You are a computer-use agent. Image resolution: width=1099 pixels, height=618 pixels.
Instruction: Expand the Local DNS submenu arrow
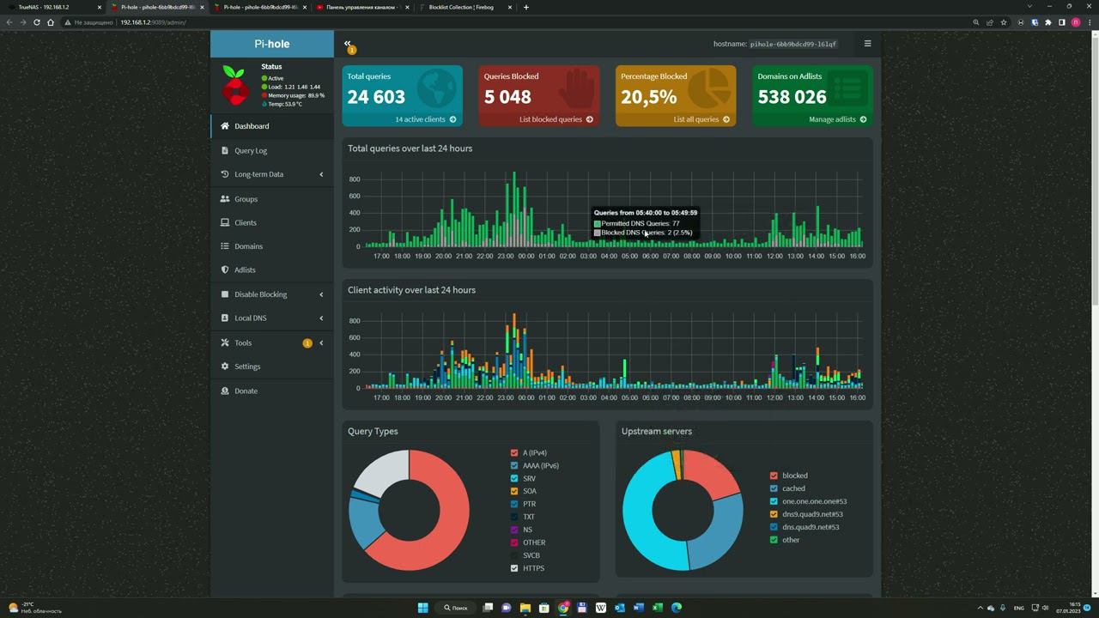tap(321, 318)
